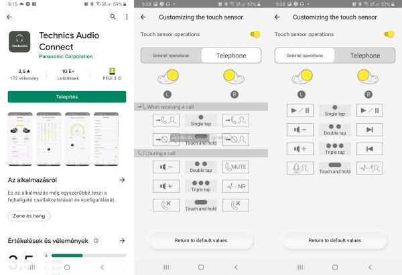Screen dimensions: 402x275
Task: Tap the Telepítés install button
Action: coord(67,97)
